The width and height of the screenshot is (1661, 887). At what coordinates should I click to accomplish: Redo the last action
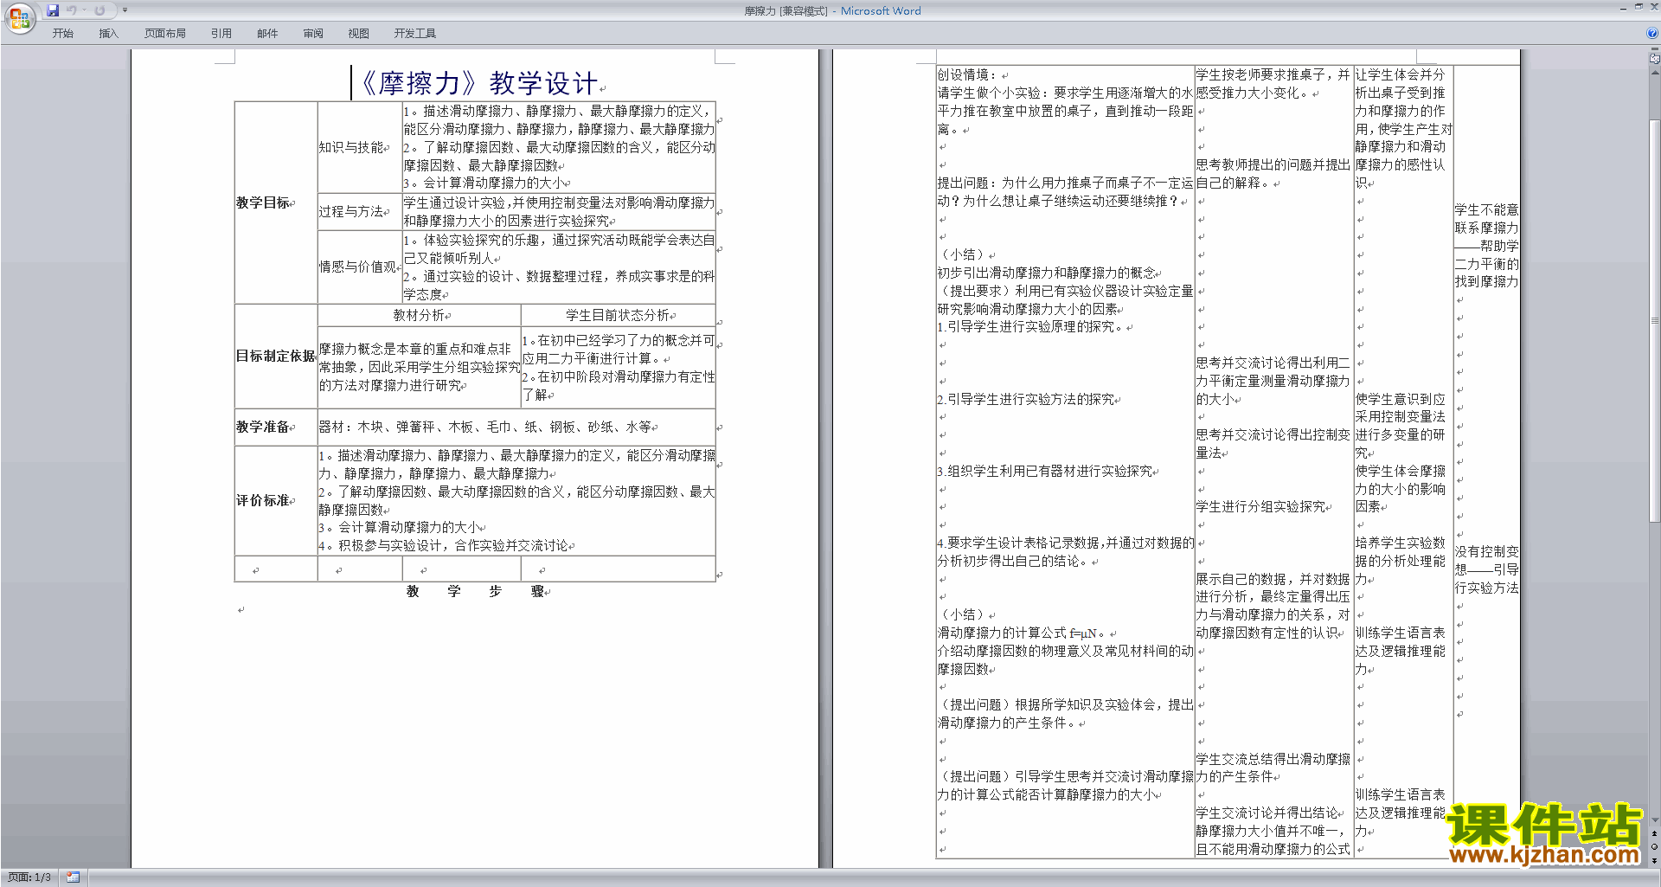coord(99,10)
